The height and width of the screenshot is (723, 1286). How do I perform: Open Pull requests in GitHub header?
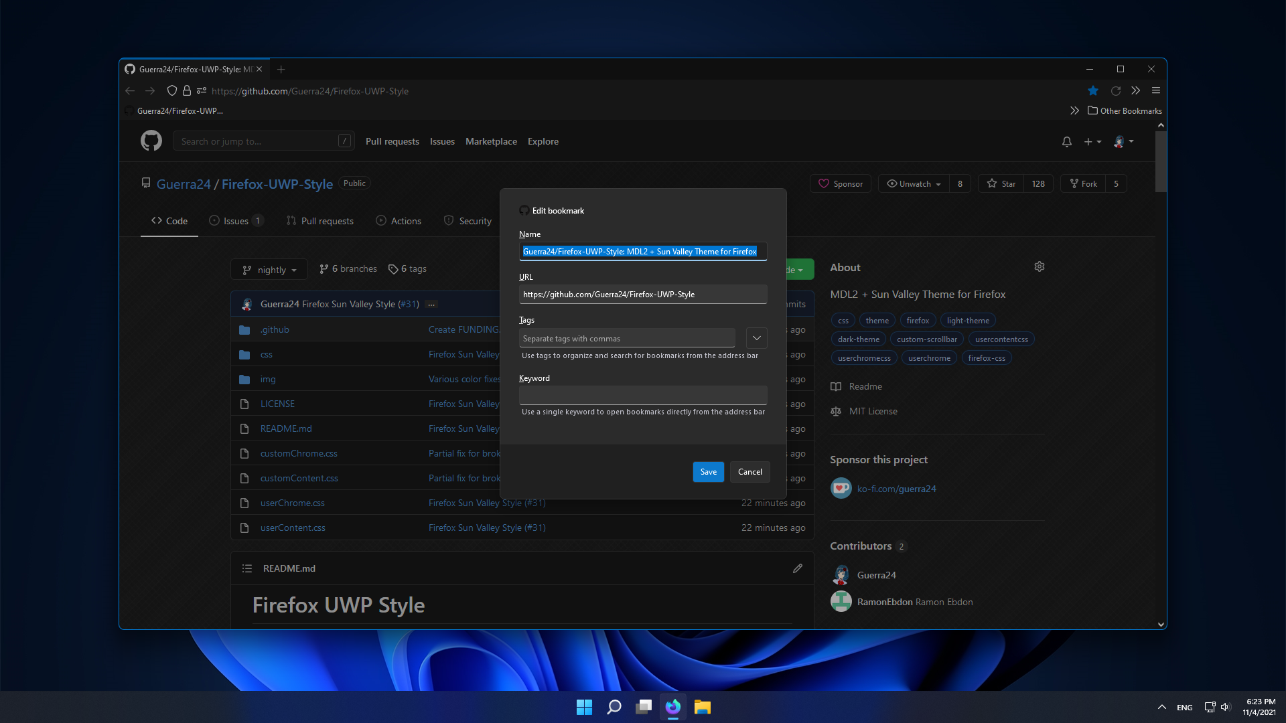coord(392,141)
